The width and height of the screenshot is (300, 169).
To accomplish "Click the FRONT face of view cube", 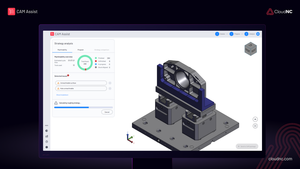I will click(248, 51).
